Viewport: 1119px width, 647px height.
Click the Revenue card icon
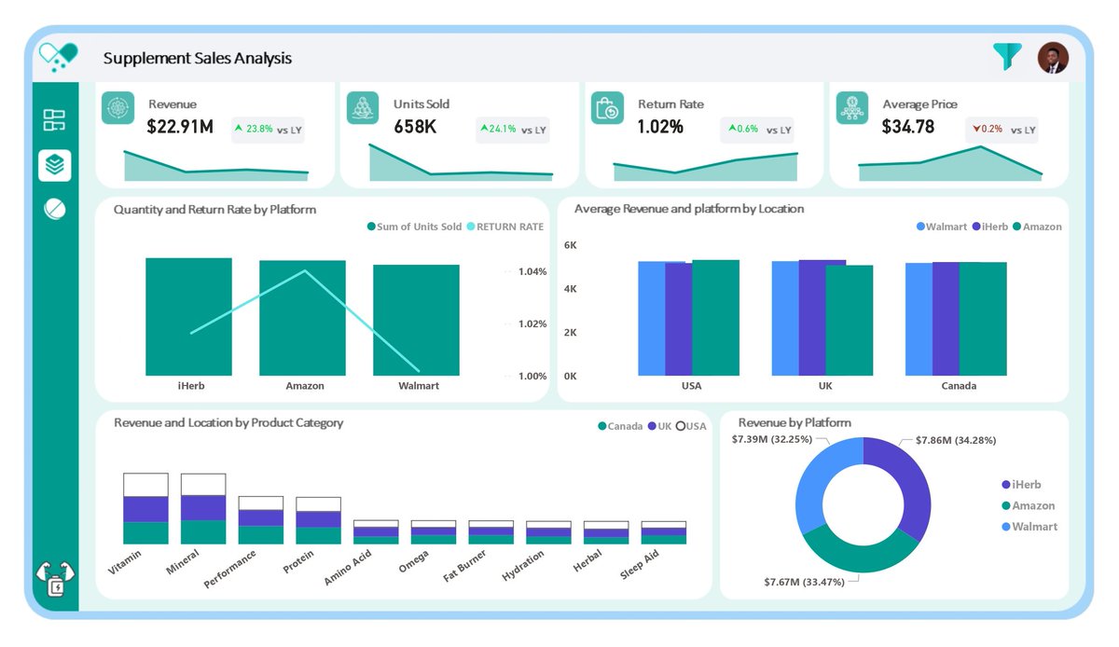click(x=117, y=107)
